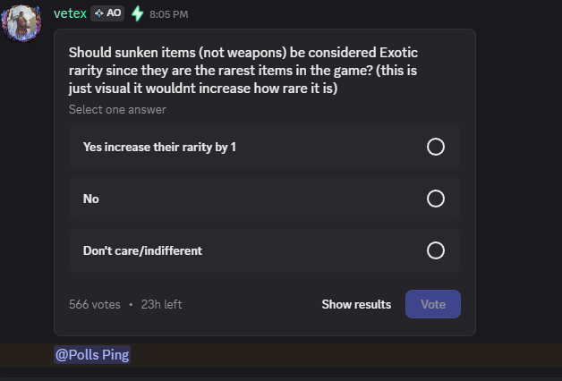562x381 pixels.
Task: Click vetex's profile avatar
Action: pos(24,24)
